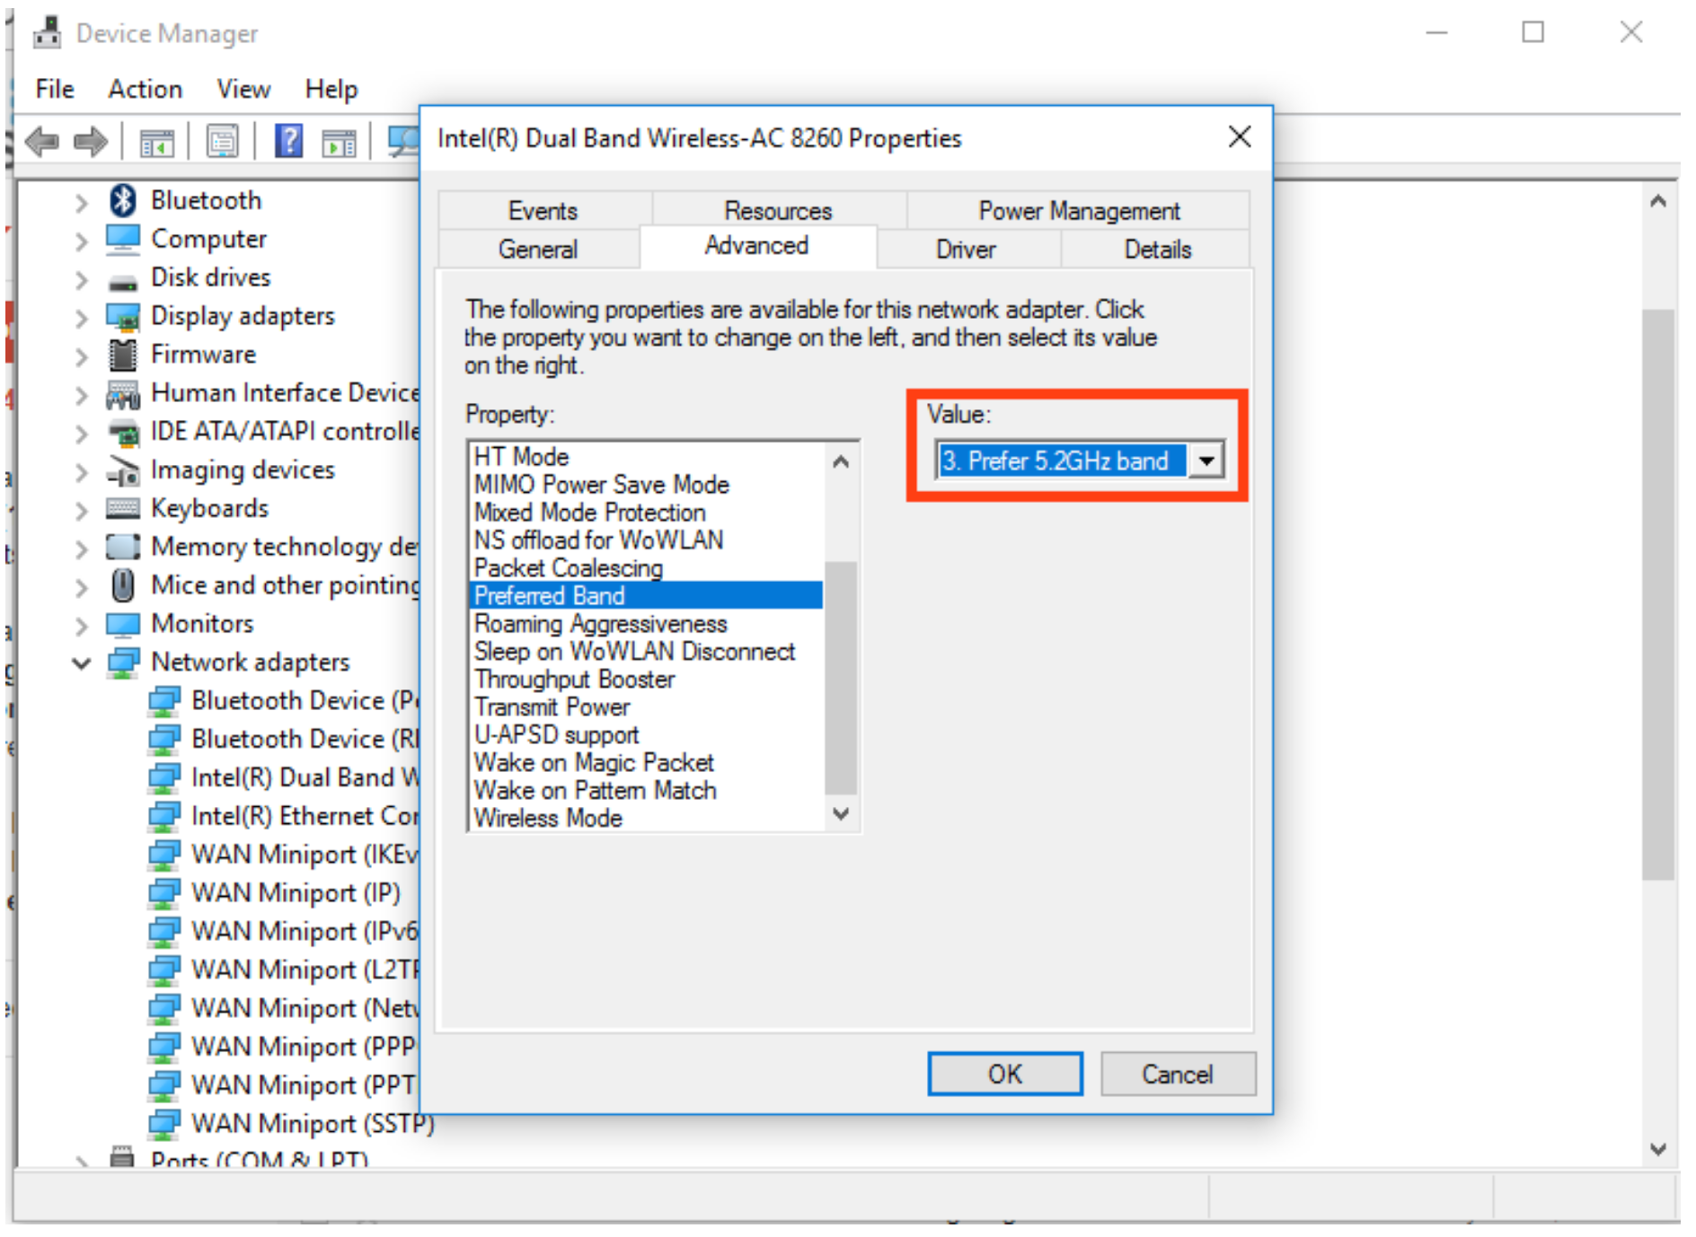Click the Forward arrow toolbar icon

(x=90, y=141)
